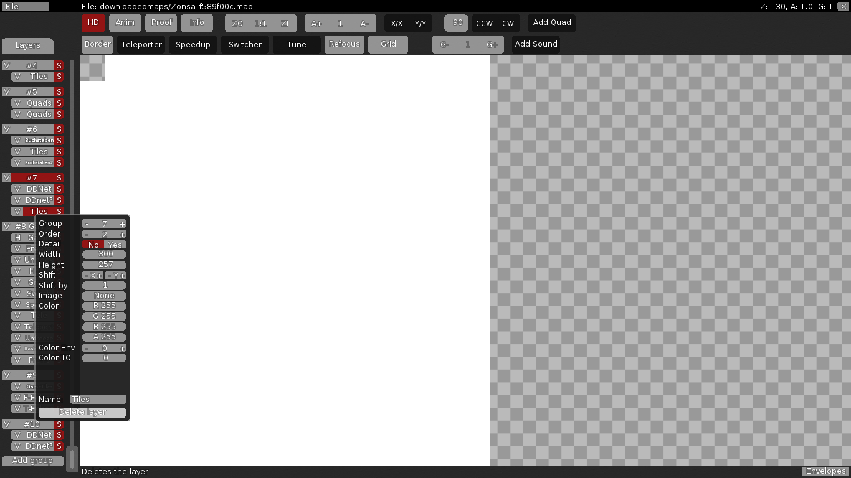The image size is (851, 478).
Task: Zoom in using the ZI control
Action: 285,23
